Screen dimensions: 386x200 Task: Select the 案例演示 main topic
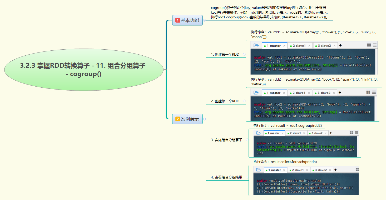pyautogui.click(x=187, y=119)
